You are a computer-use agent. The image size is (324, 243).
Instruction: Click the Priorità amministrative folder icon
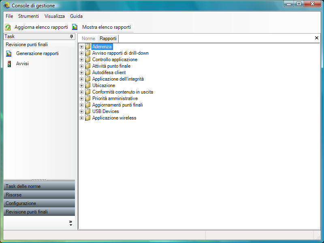pos(88,98)
